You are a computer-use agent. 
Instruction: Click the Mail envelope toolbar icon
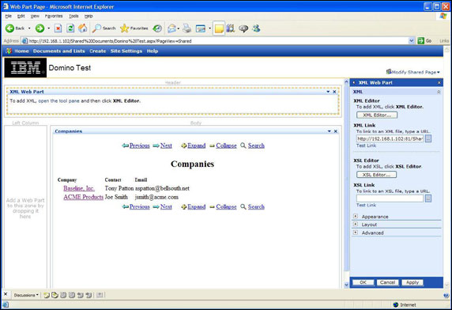click(x=171, y=28)
